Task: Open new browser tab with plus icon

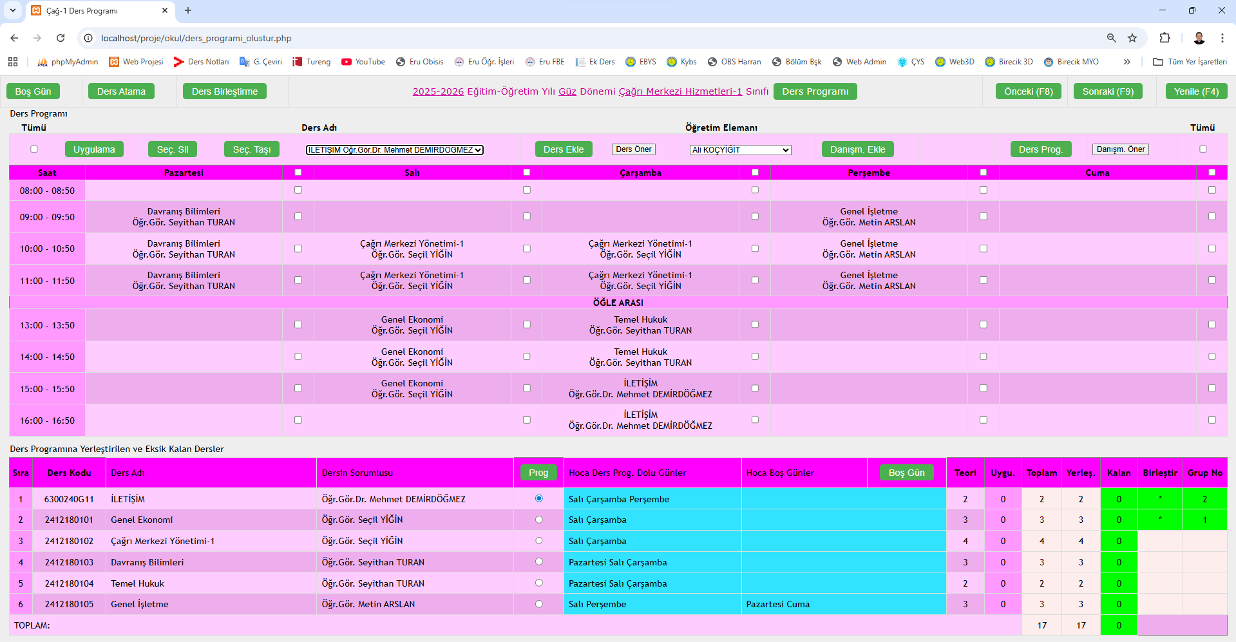Action: point(188,10)
